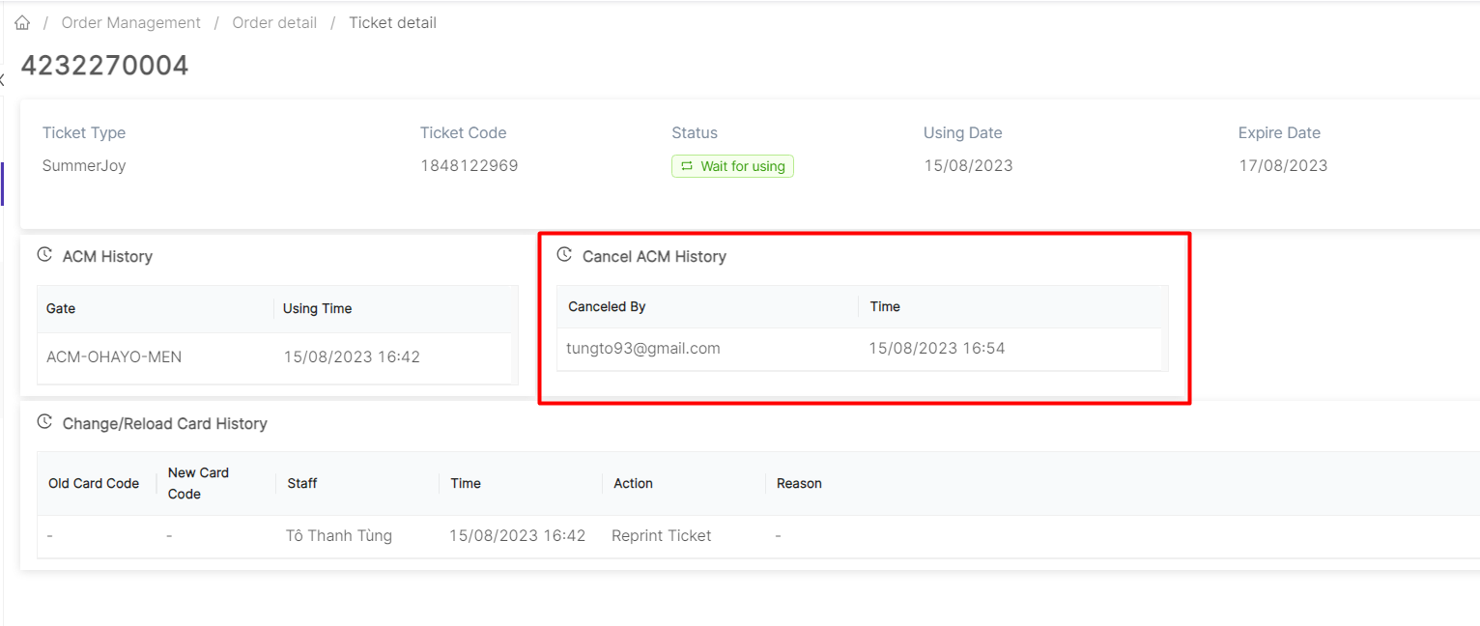
Task: Click the swap icon in status badge
Action: click(x=687, y=166)
